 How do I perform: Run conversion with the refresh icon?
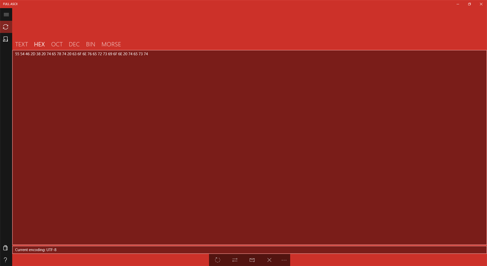(x=217, y=260)
